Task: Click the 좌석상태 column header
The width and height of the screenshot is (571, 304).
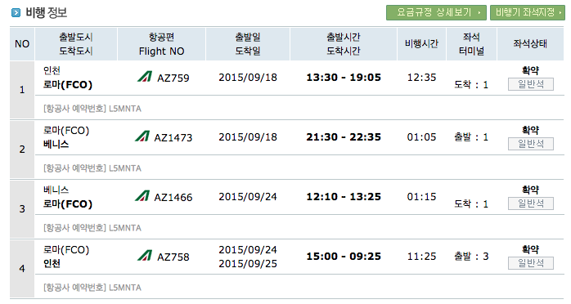Action: pos(530,44)
